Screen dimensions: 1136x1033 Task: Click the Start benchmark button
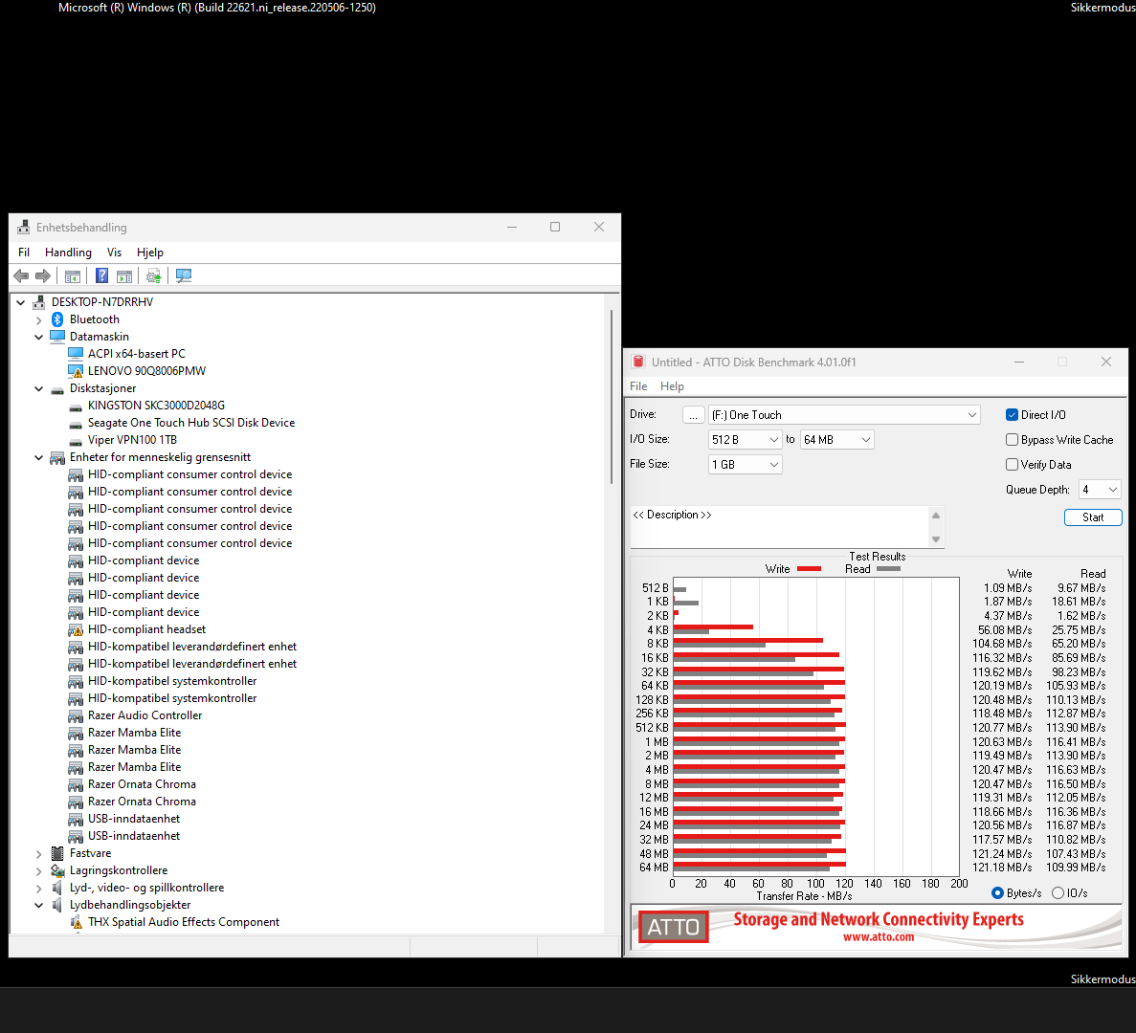click(1093, 516)
